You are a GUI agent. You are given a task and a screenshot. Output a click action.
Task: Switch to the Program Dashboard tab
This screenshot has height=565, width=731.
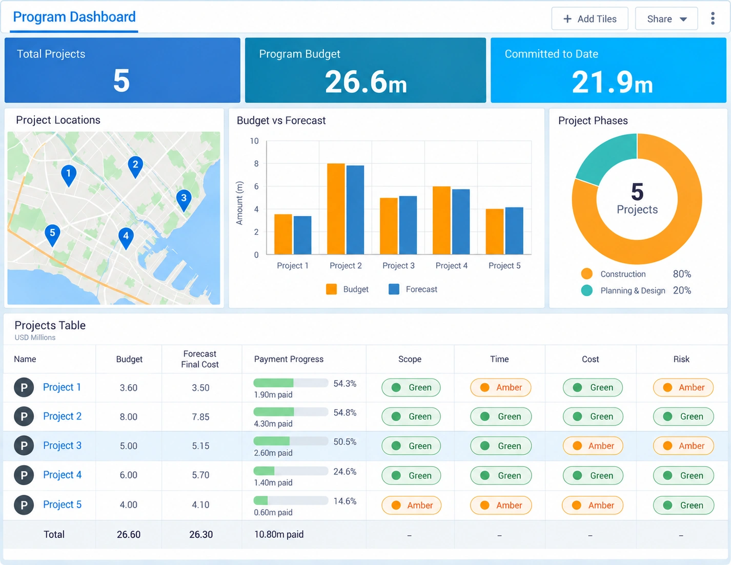74,17
